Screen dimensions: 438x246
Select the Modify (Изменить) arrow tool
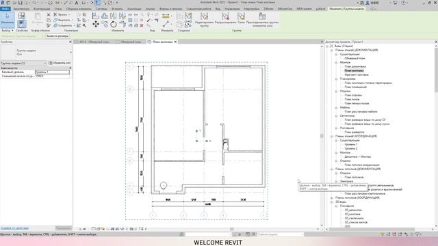tap(8, 20)
